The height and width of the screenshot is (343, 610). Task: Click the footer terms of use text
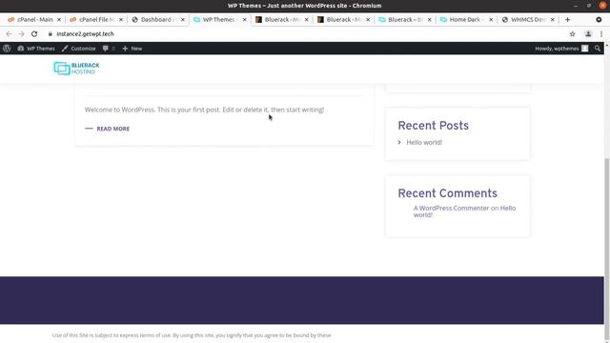click(x=192, y=335)
